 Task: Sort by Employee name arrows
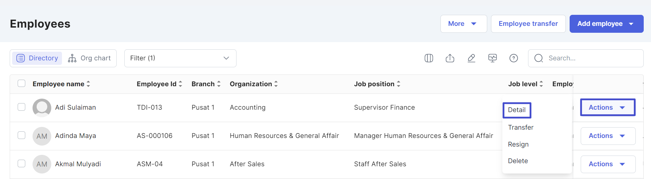pyautogui.click(x=88, y=84)
